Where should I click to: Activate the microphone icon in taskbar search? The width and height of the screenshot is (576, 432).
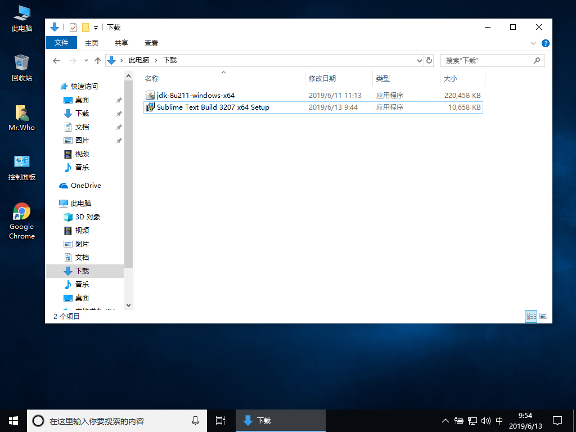pos(195,421)
